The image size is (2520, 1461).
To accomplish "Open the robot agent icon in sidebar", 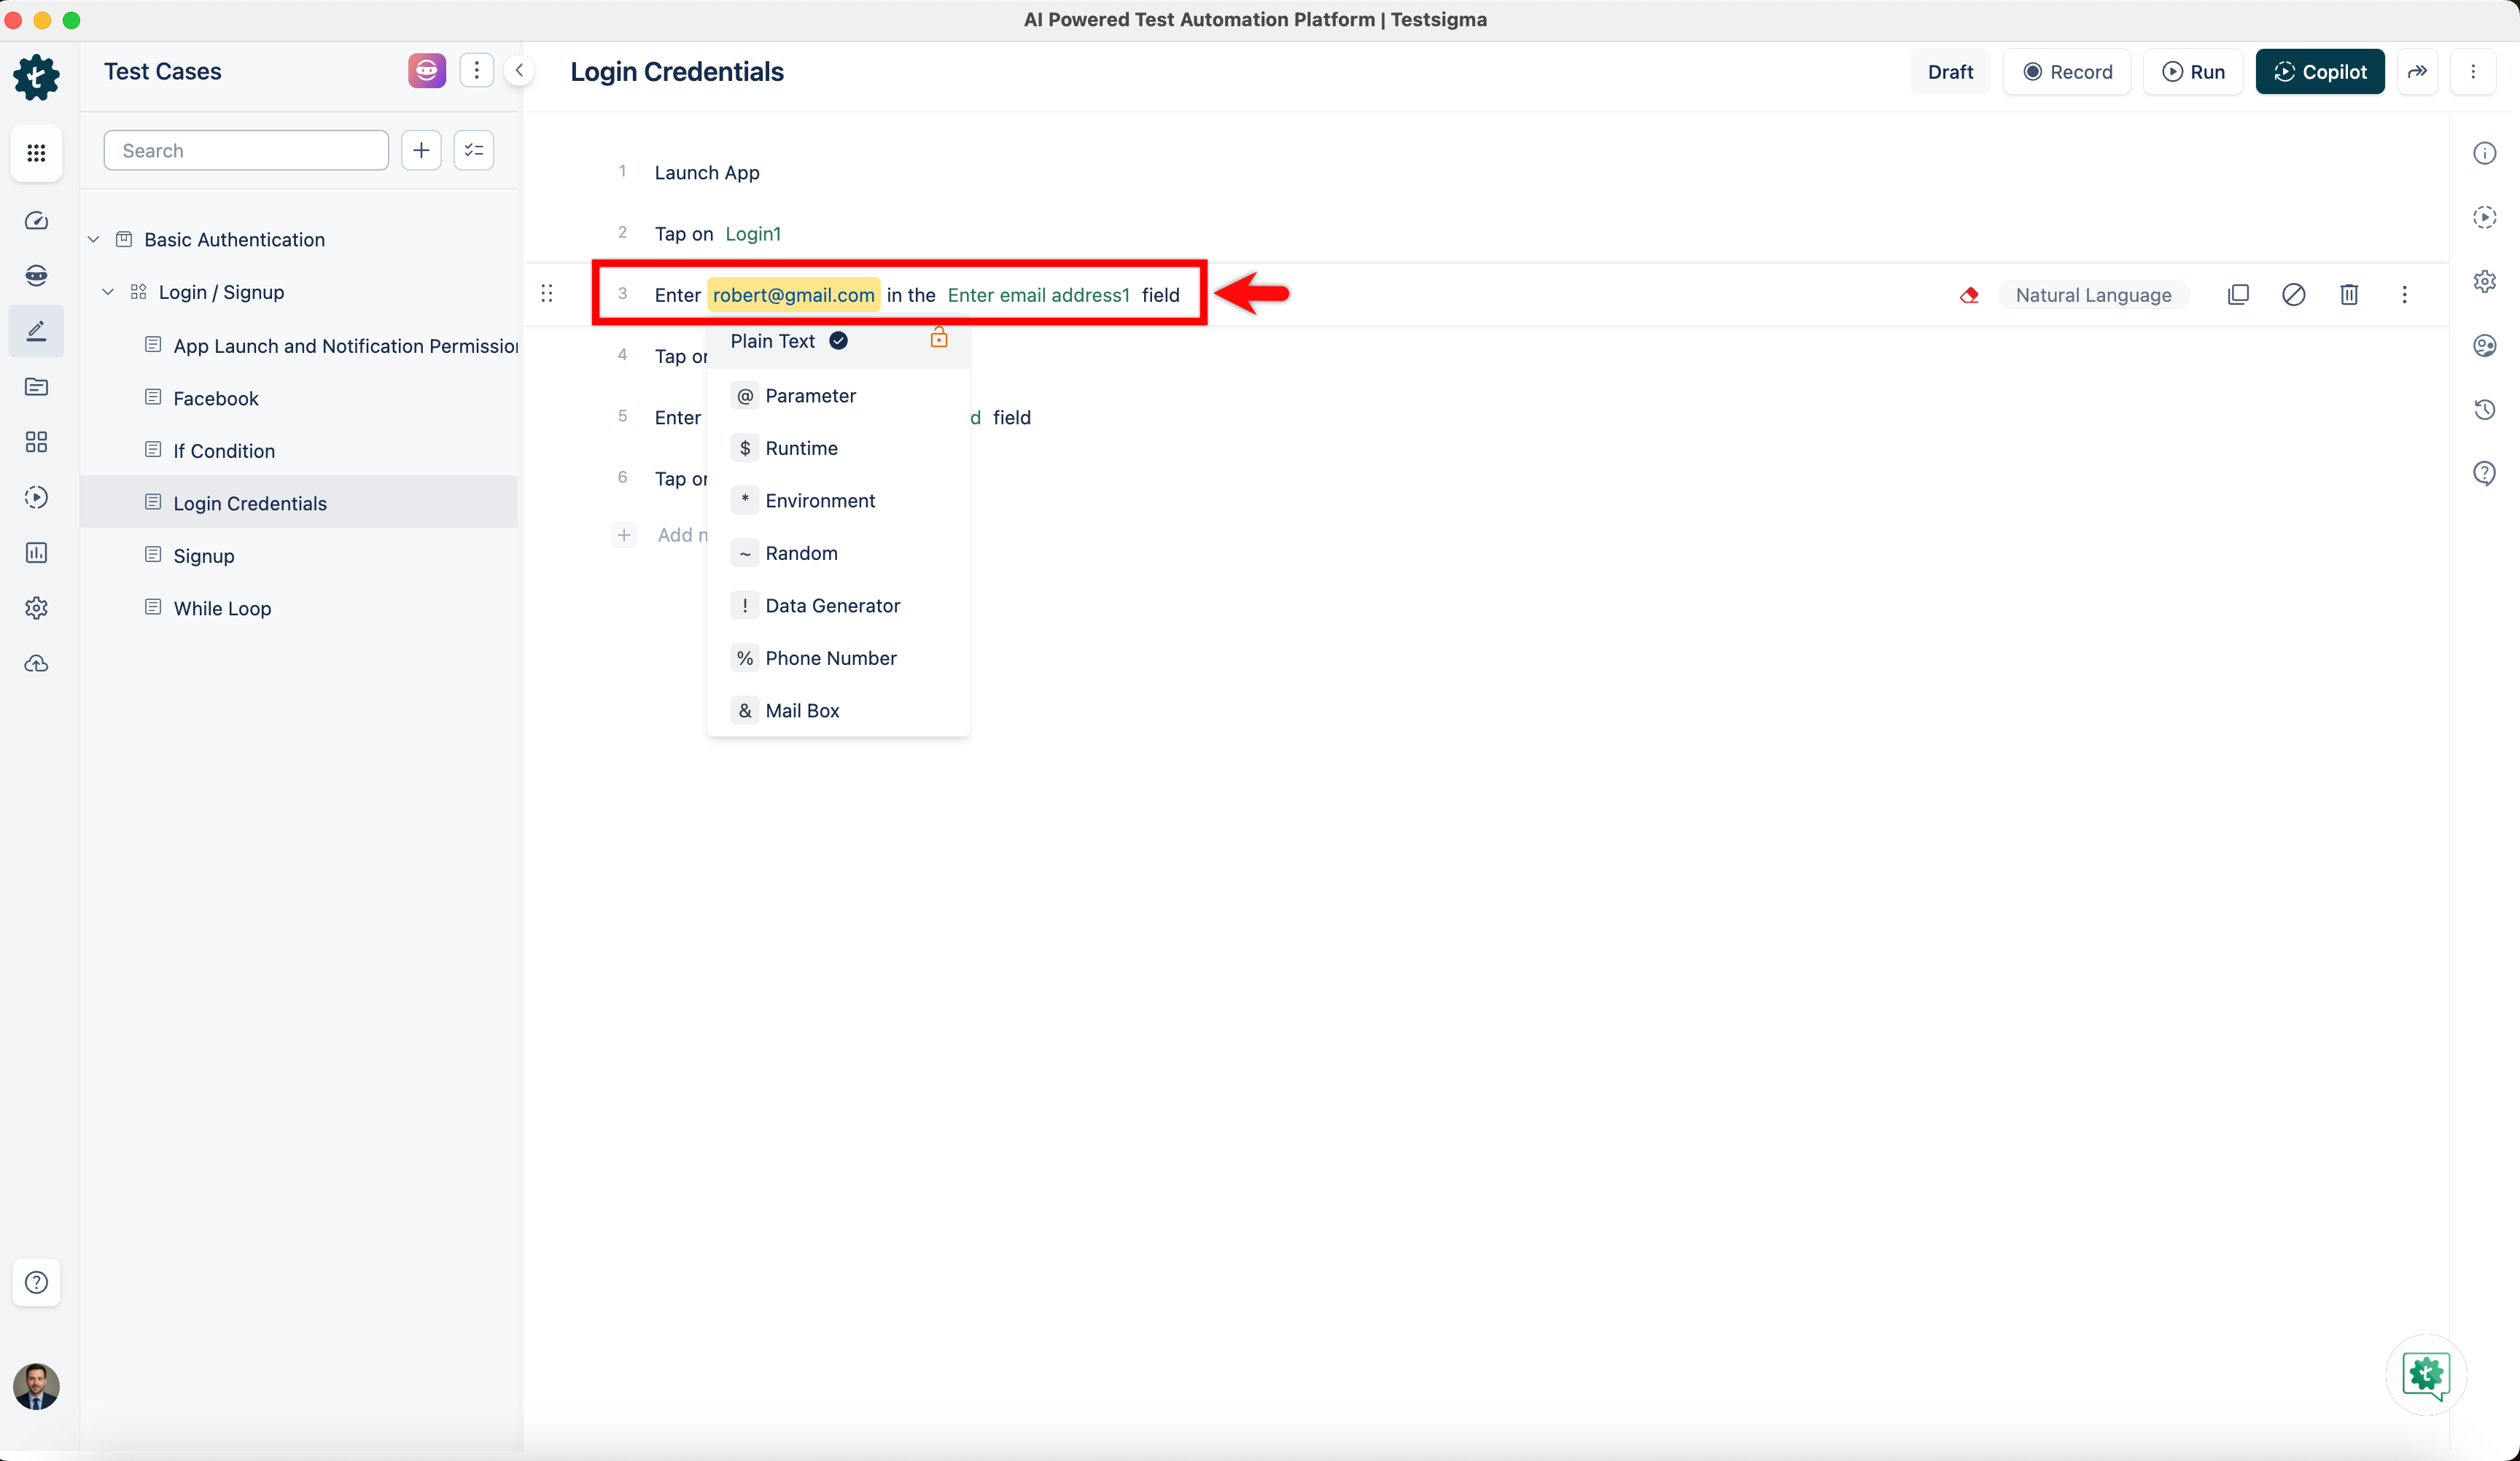I will (36, 275).
